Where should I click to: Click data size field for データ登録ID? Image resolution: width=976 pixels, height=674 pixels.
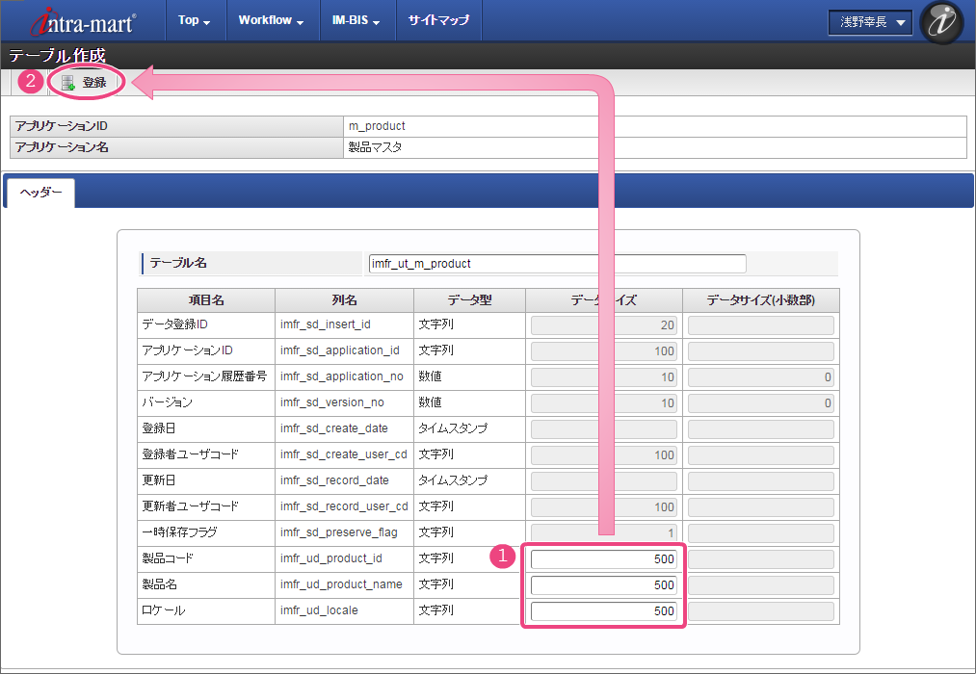click(x=603, y=325)
